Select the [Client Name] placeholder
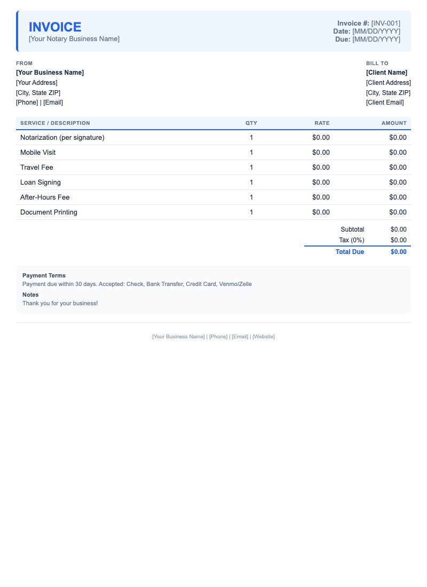427x587 pixels. 386,73
